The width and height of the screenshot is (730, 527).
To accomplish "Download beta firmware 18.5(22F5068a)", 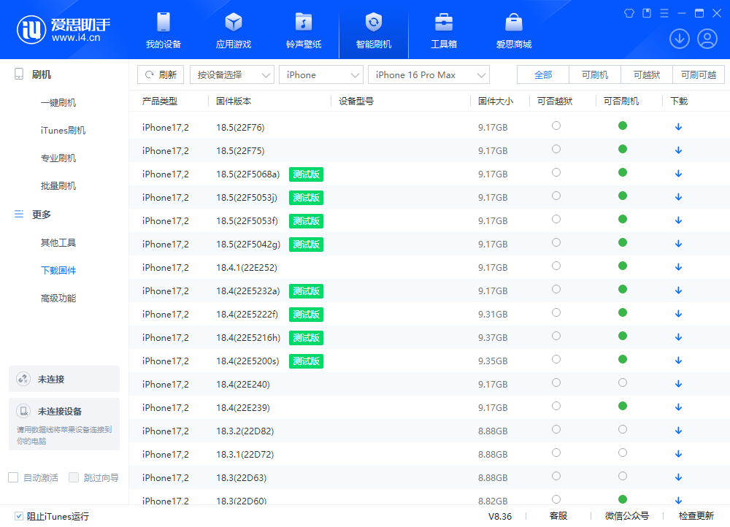I will click(x=678, y=174).
